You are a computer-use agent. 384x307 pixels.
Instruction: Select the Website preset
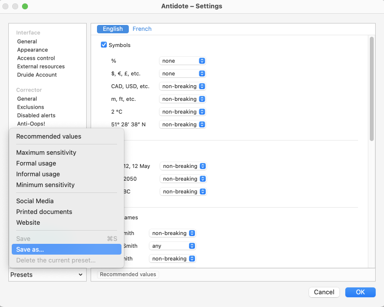(28, 223)
